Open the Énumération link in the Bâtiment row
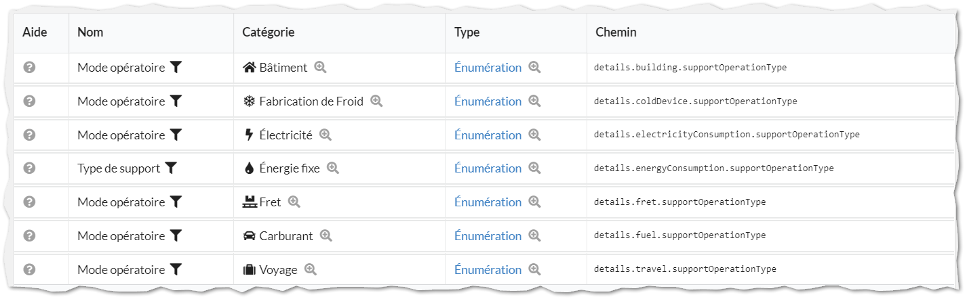 click(x=488, y=68)
